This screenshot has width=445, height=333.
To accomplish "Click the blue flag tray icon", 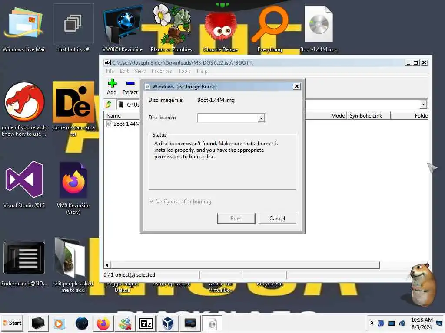I will [381, 323].
